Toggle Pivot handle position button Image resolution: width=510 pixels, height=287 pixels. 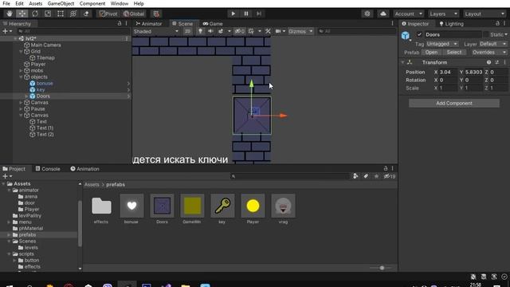click(x=108, y=14)
